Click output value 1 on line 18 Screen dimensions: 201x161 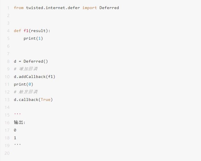pyautogui.click(x=15, y=138)
